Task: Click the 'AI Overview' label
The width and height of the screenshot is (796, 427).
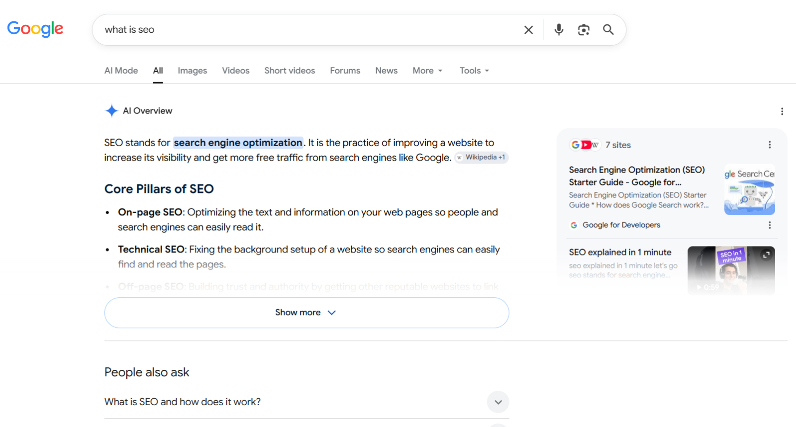Action: (x=147, y=111)
